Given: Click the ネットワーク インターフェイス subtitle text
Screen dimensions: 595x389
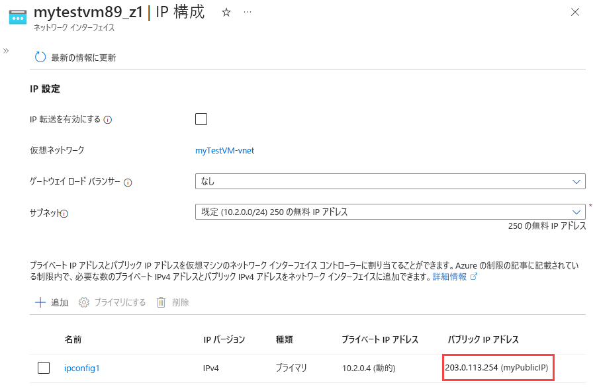Looking at the screenshot, I should tap(74, 28).
